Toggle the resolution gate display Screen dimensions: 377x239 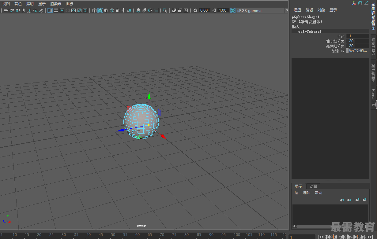62,10
